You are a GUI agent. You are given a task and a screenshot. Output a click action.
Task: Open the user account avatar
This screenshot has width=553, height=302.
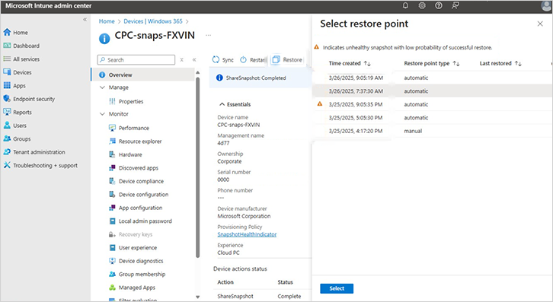click(x=546, y=5)
